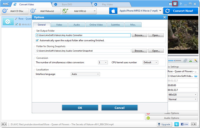Click the skin/view icon left of the gear
The width and height of the screenshot is (200, 128).
click(170, 4)
